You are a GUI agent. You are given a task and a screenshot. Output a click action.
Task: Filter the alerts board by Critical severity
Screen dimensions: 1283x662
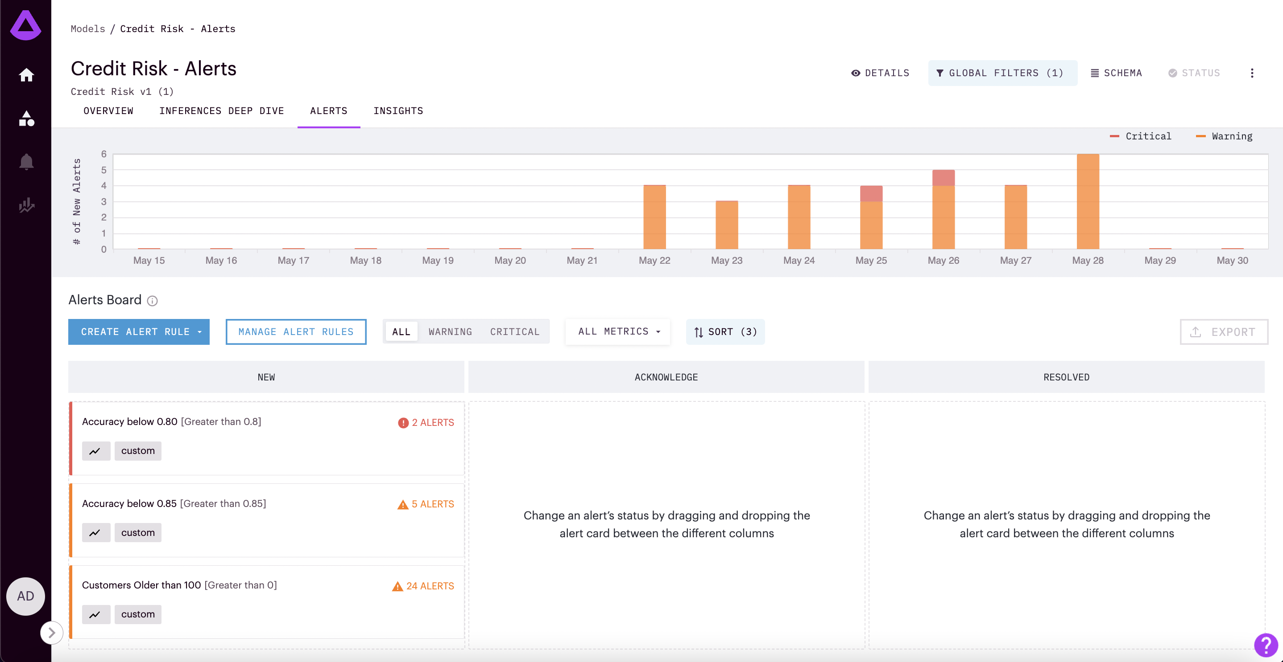coord(514,332)
